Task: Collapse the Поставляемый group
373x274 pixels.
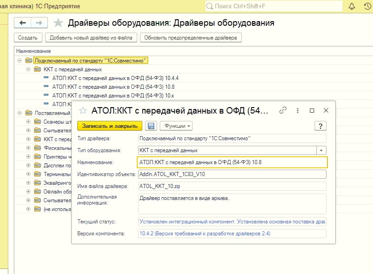Action: (19, 113)
